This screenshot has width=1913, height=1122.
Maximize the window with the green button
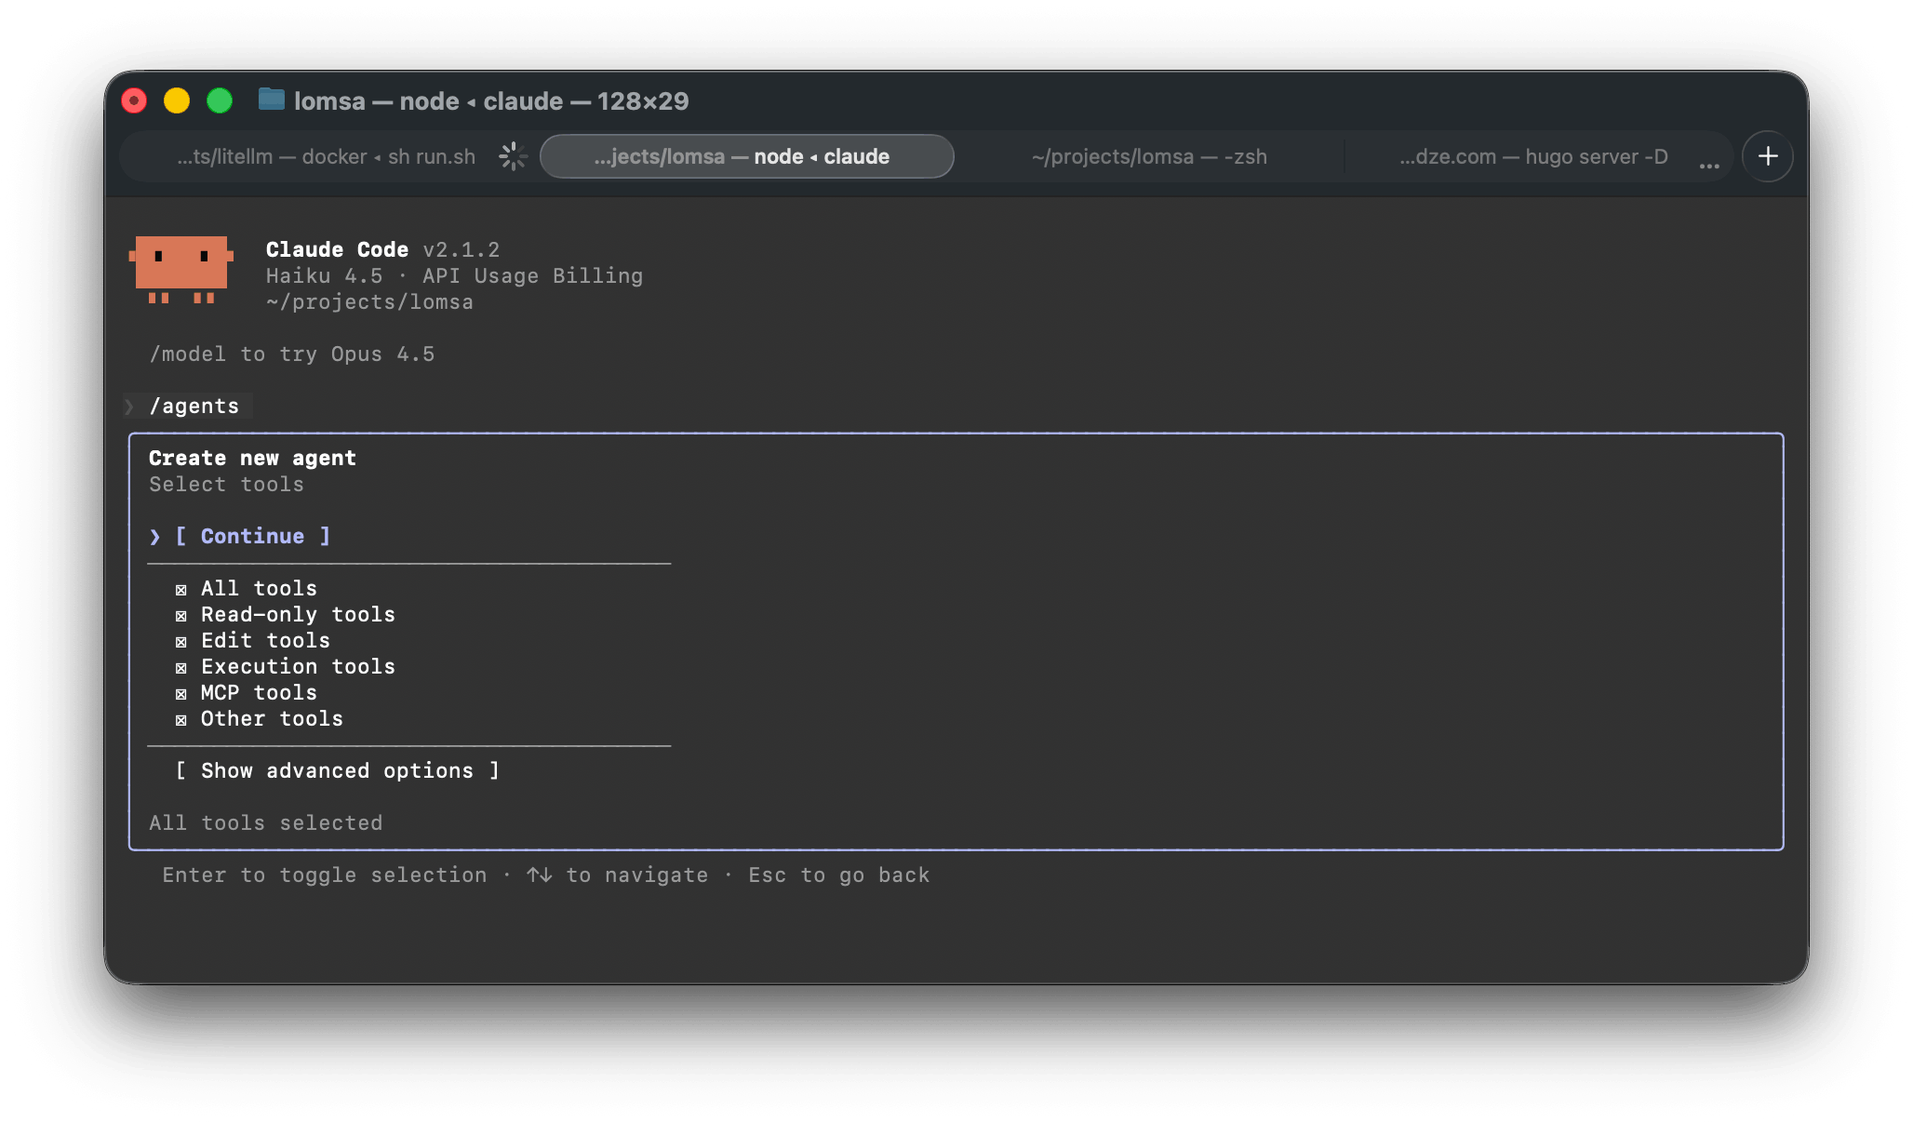[x=220, y=100]
